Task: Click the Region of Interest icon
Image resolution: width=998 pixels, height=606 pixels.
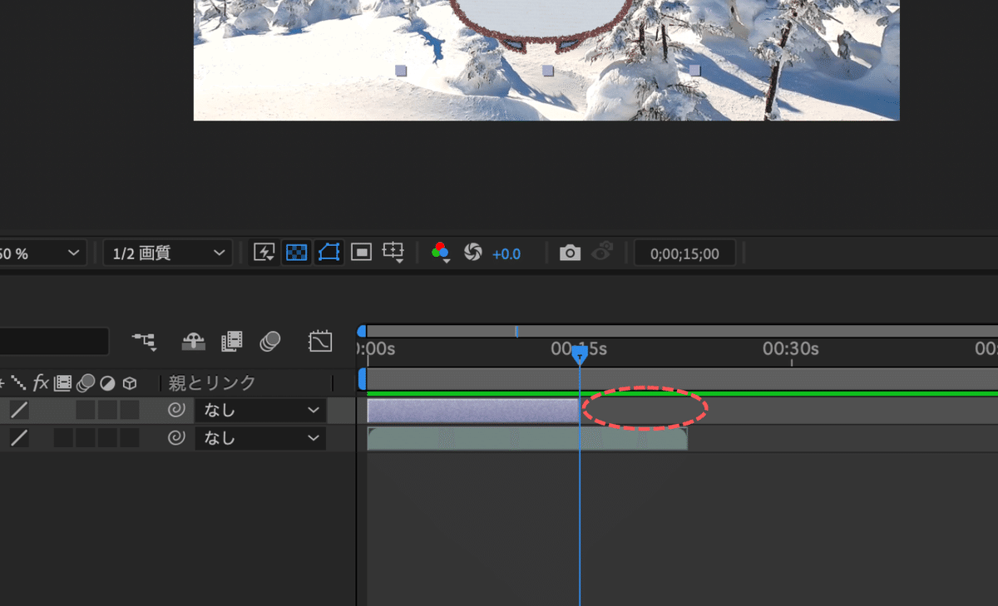Action: point(361,253)
